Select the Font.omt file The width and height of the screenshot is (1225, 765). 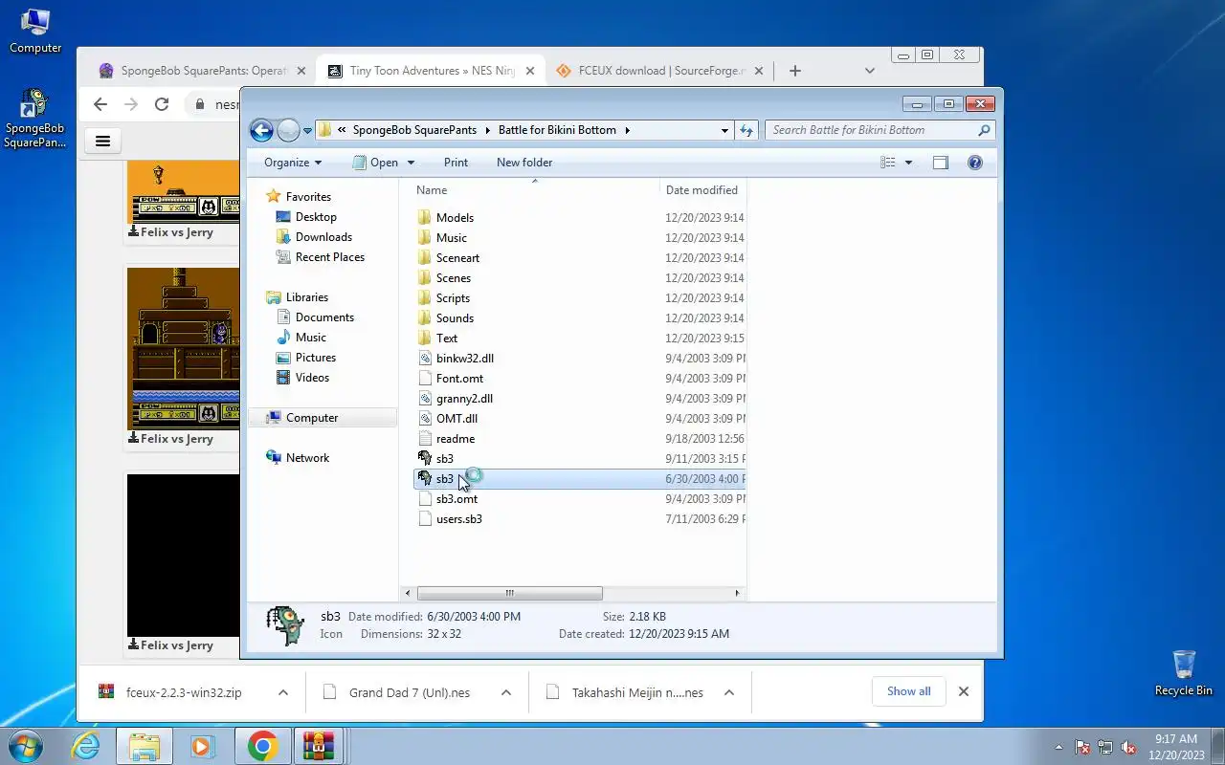[x=459, y=379]
